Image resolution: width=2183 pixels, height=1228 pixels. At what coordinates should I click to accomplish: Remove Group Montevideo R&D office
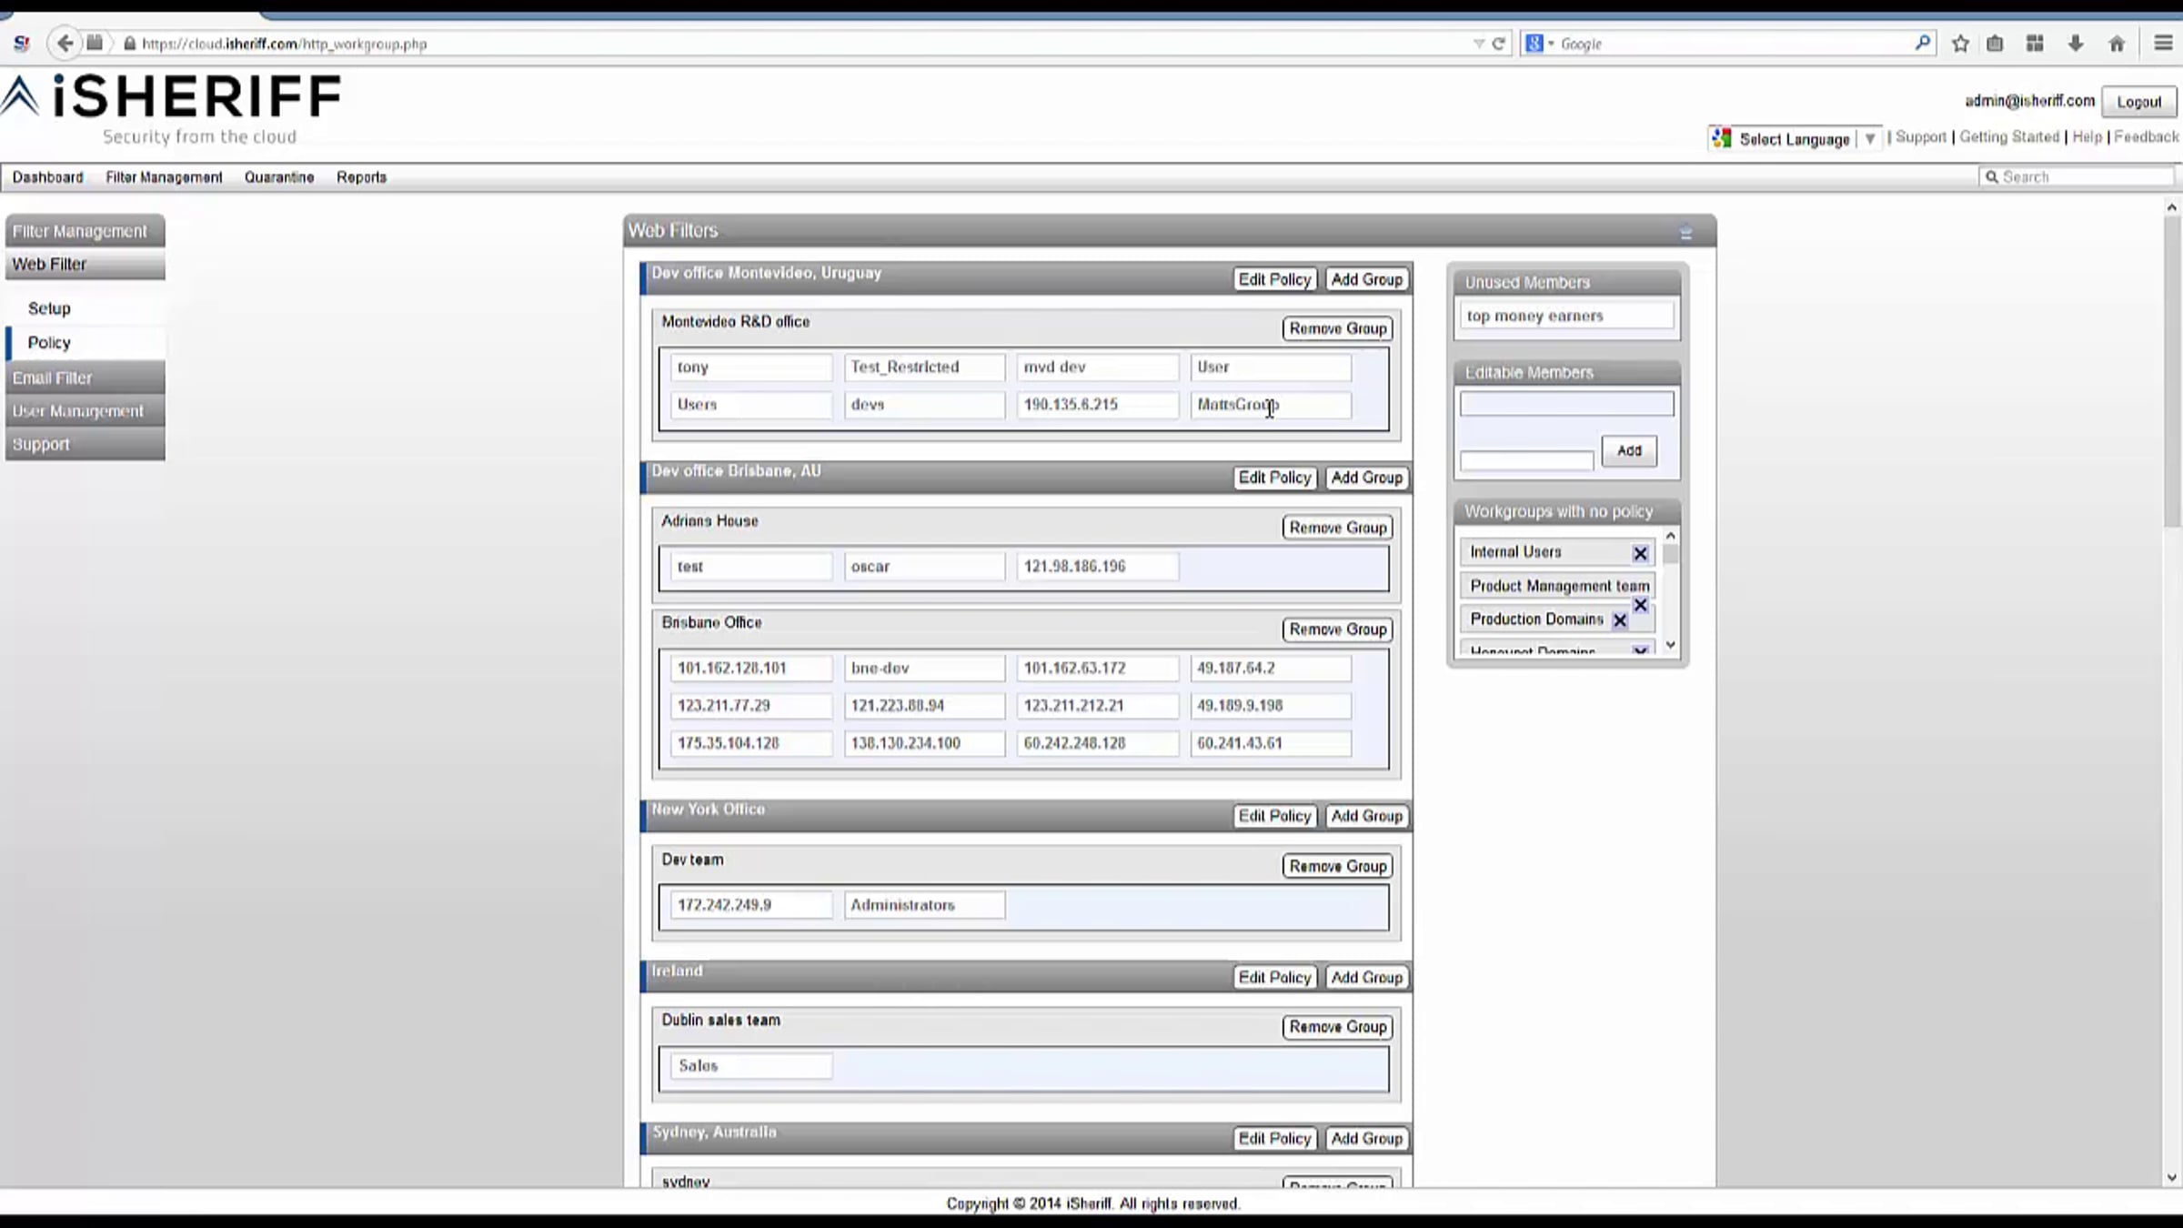(1337, 328)
